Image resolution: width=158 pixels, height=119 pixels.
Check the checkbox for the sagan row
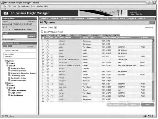(x=43, y=84)
